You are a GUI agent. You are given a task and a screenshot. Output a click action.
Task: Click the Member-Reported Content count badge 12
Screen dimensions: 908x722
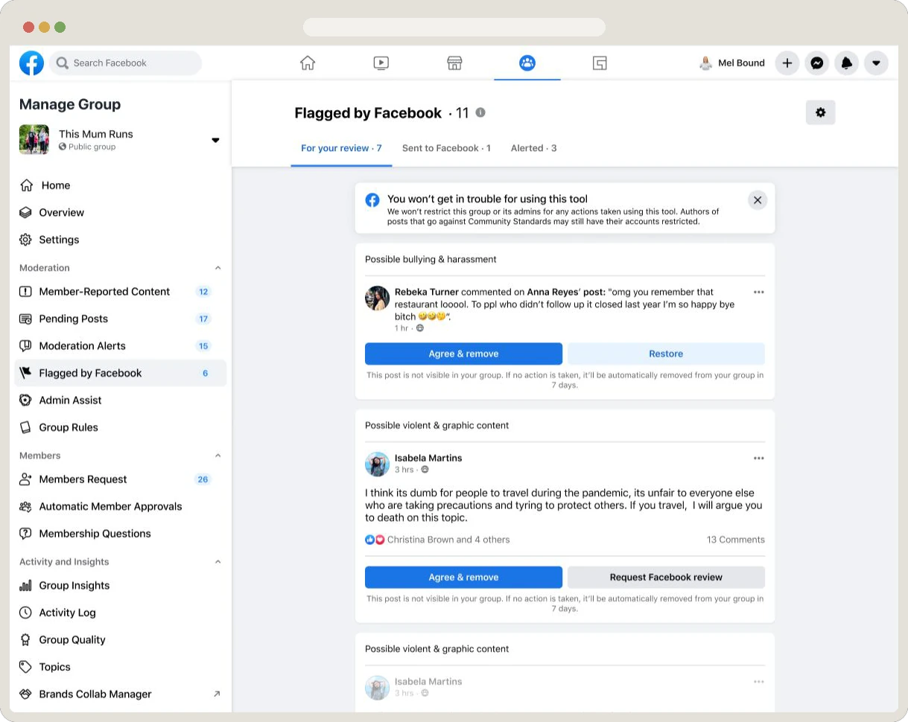pos(203,292)
